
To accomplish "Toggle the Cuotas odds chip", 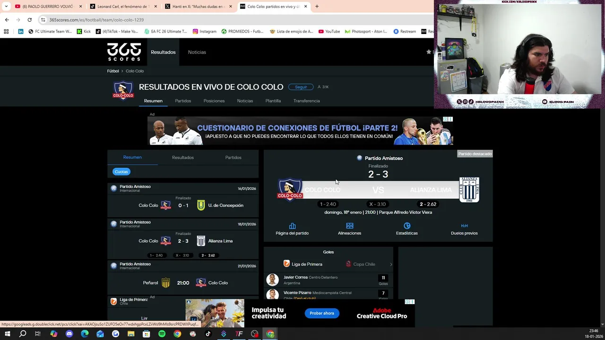I will pos(121,172).
